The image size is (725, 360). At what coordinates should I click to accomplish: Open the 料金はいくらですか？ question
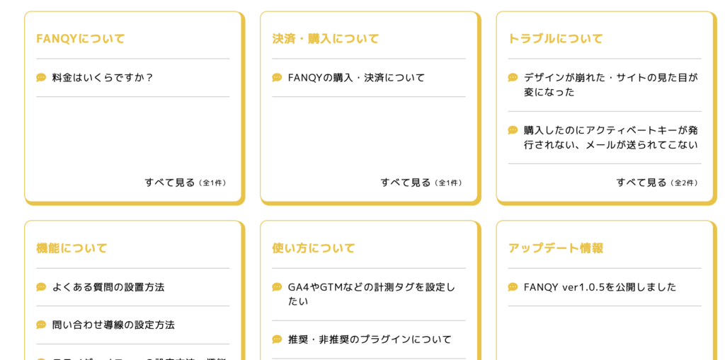point(103,78)
